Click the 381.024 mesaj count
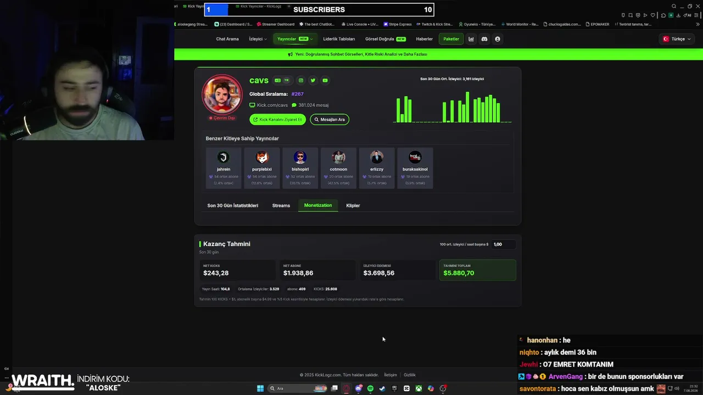Screen dimensions: 703x395 click(310, 105)
